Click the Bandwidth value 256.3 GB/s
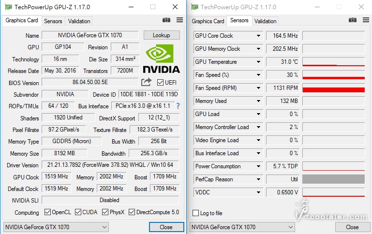The width and height of the screenshot is (372, 234). click(154, 153)
